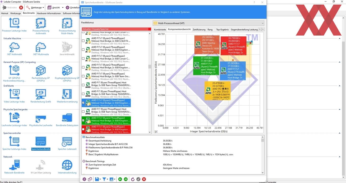
Task: Uncheck the green-highlighted Kingston result
Action: click(83, 120)
